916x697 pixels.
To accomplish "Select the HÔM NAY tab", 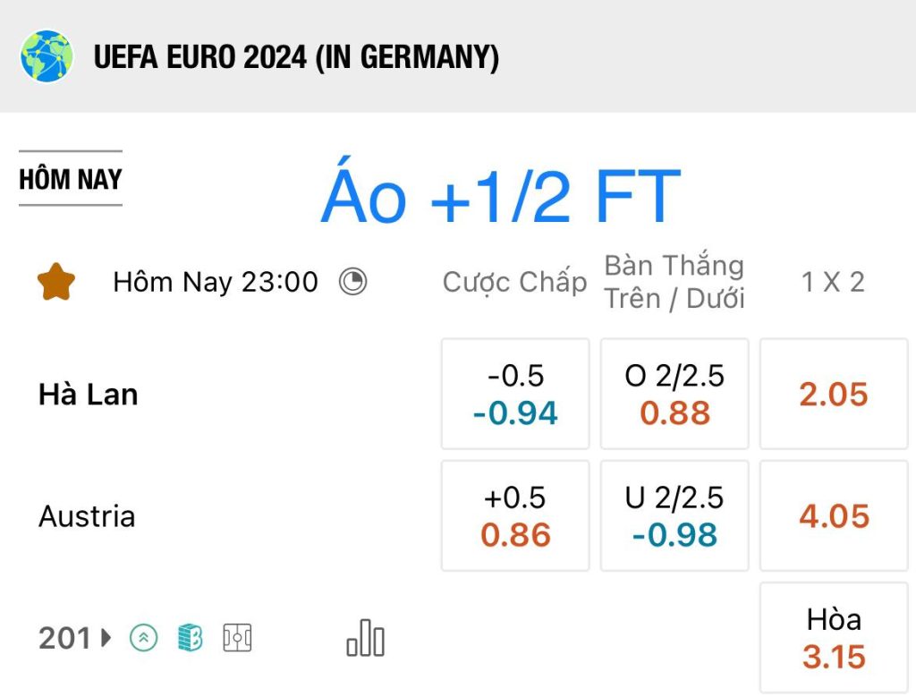I will pyautogui.click(x=71, y=178).
